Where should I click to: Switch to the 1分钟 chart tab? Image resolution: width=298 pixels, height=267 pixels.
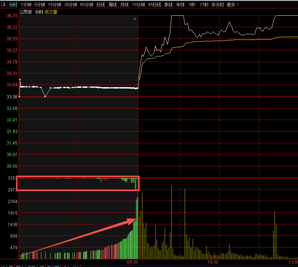point(26,5)
